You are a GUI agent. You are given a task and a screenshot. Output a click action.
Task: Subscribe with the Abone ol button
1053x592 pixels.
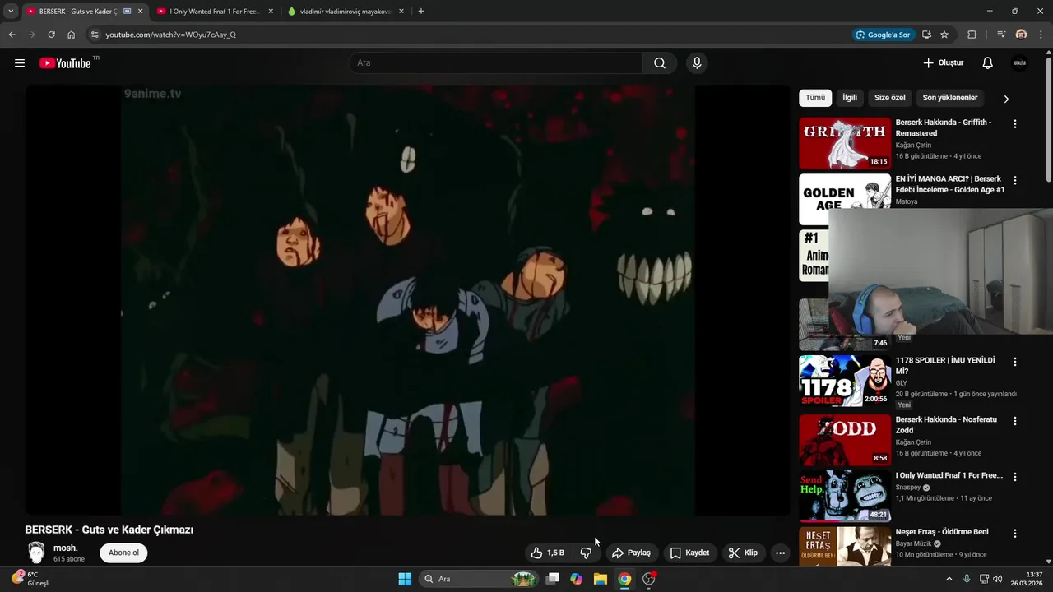click(x=124, y=553)
